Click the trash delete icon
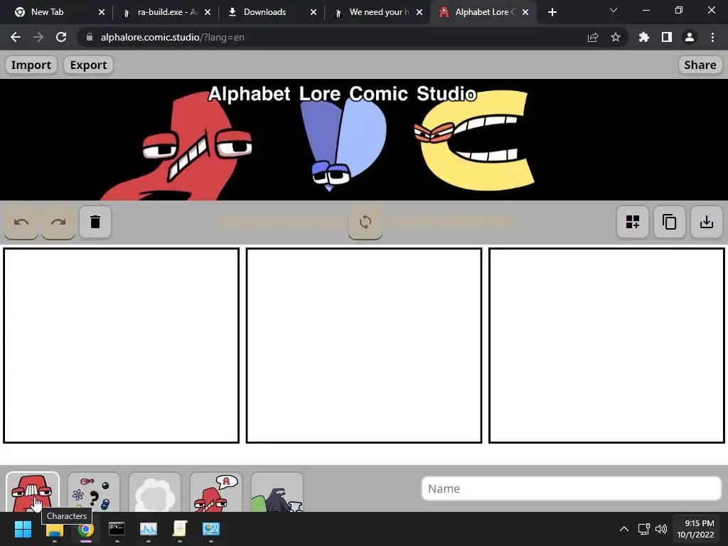This screenshot has width=728, height=546. (95, 222)
